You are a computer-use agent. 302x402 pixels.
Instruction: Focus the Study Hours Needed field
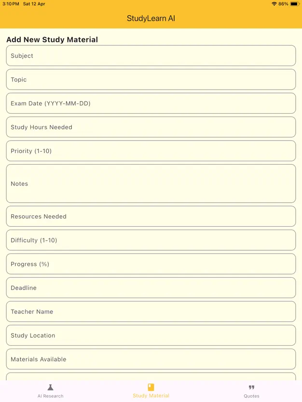point(151,127)
